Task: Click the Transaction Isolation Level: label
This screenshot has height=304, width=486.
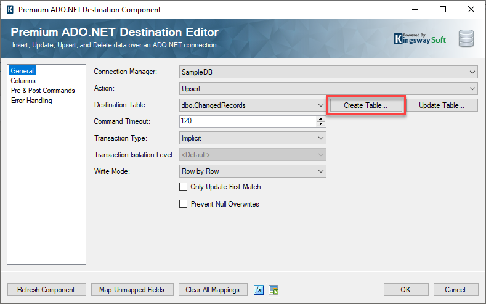Action: coord(134,155)
